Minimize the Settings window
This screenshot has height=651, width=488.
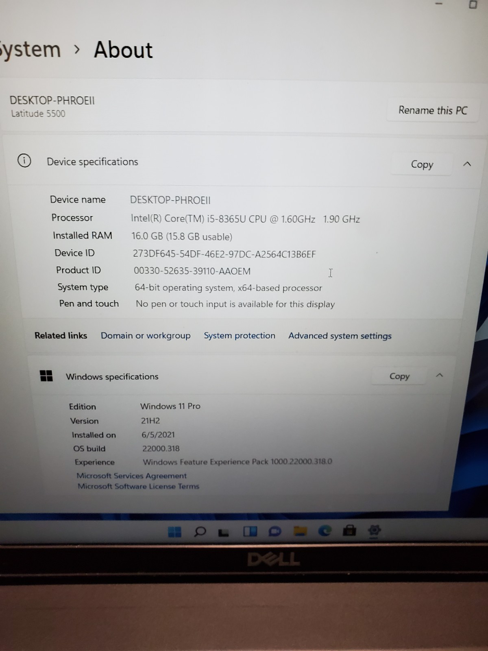point(438,4)
